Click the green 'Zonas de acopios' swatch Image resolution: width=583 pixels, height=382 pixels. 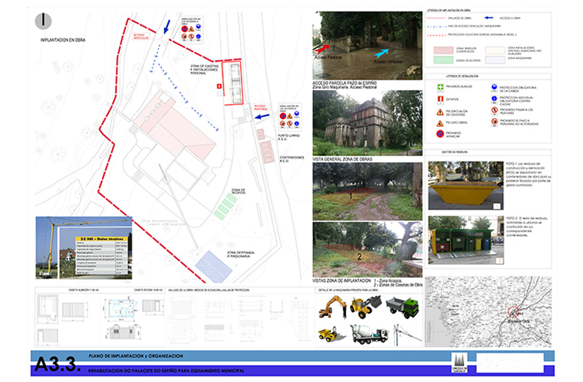coord(442,60)
